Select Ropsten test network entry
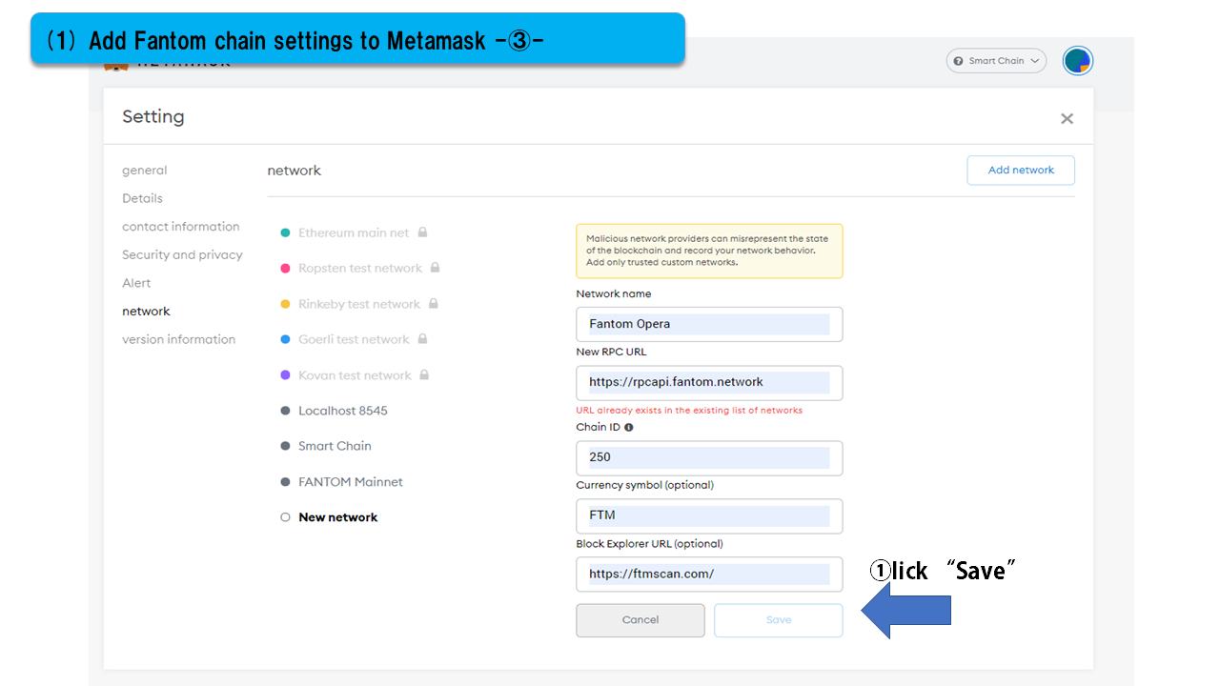The width and height of the screenshot is (1220, 686). click(360, 269)
